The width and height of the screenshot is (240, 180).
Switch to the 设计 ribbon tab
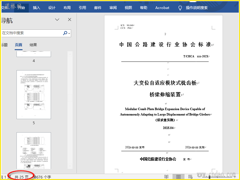point(52,8)
